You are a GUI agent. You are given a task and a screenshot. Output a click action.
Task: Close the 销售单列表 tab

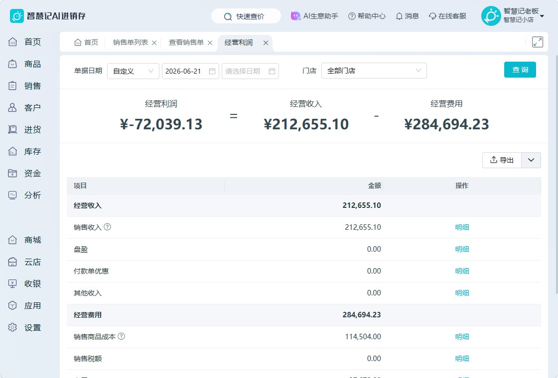point(154,43)
